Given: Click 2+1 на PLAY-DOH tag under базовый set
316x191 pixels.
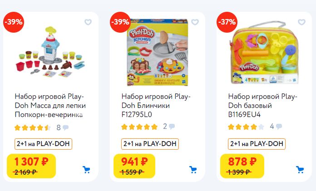Looking at the screenshot, I should [x=257, y=144].
